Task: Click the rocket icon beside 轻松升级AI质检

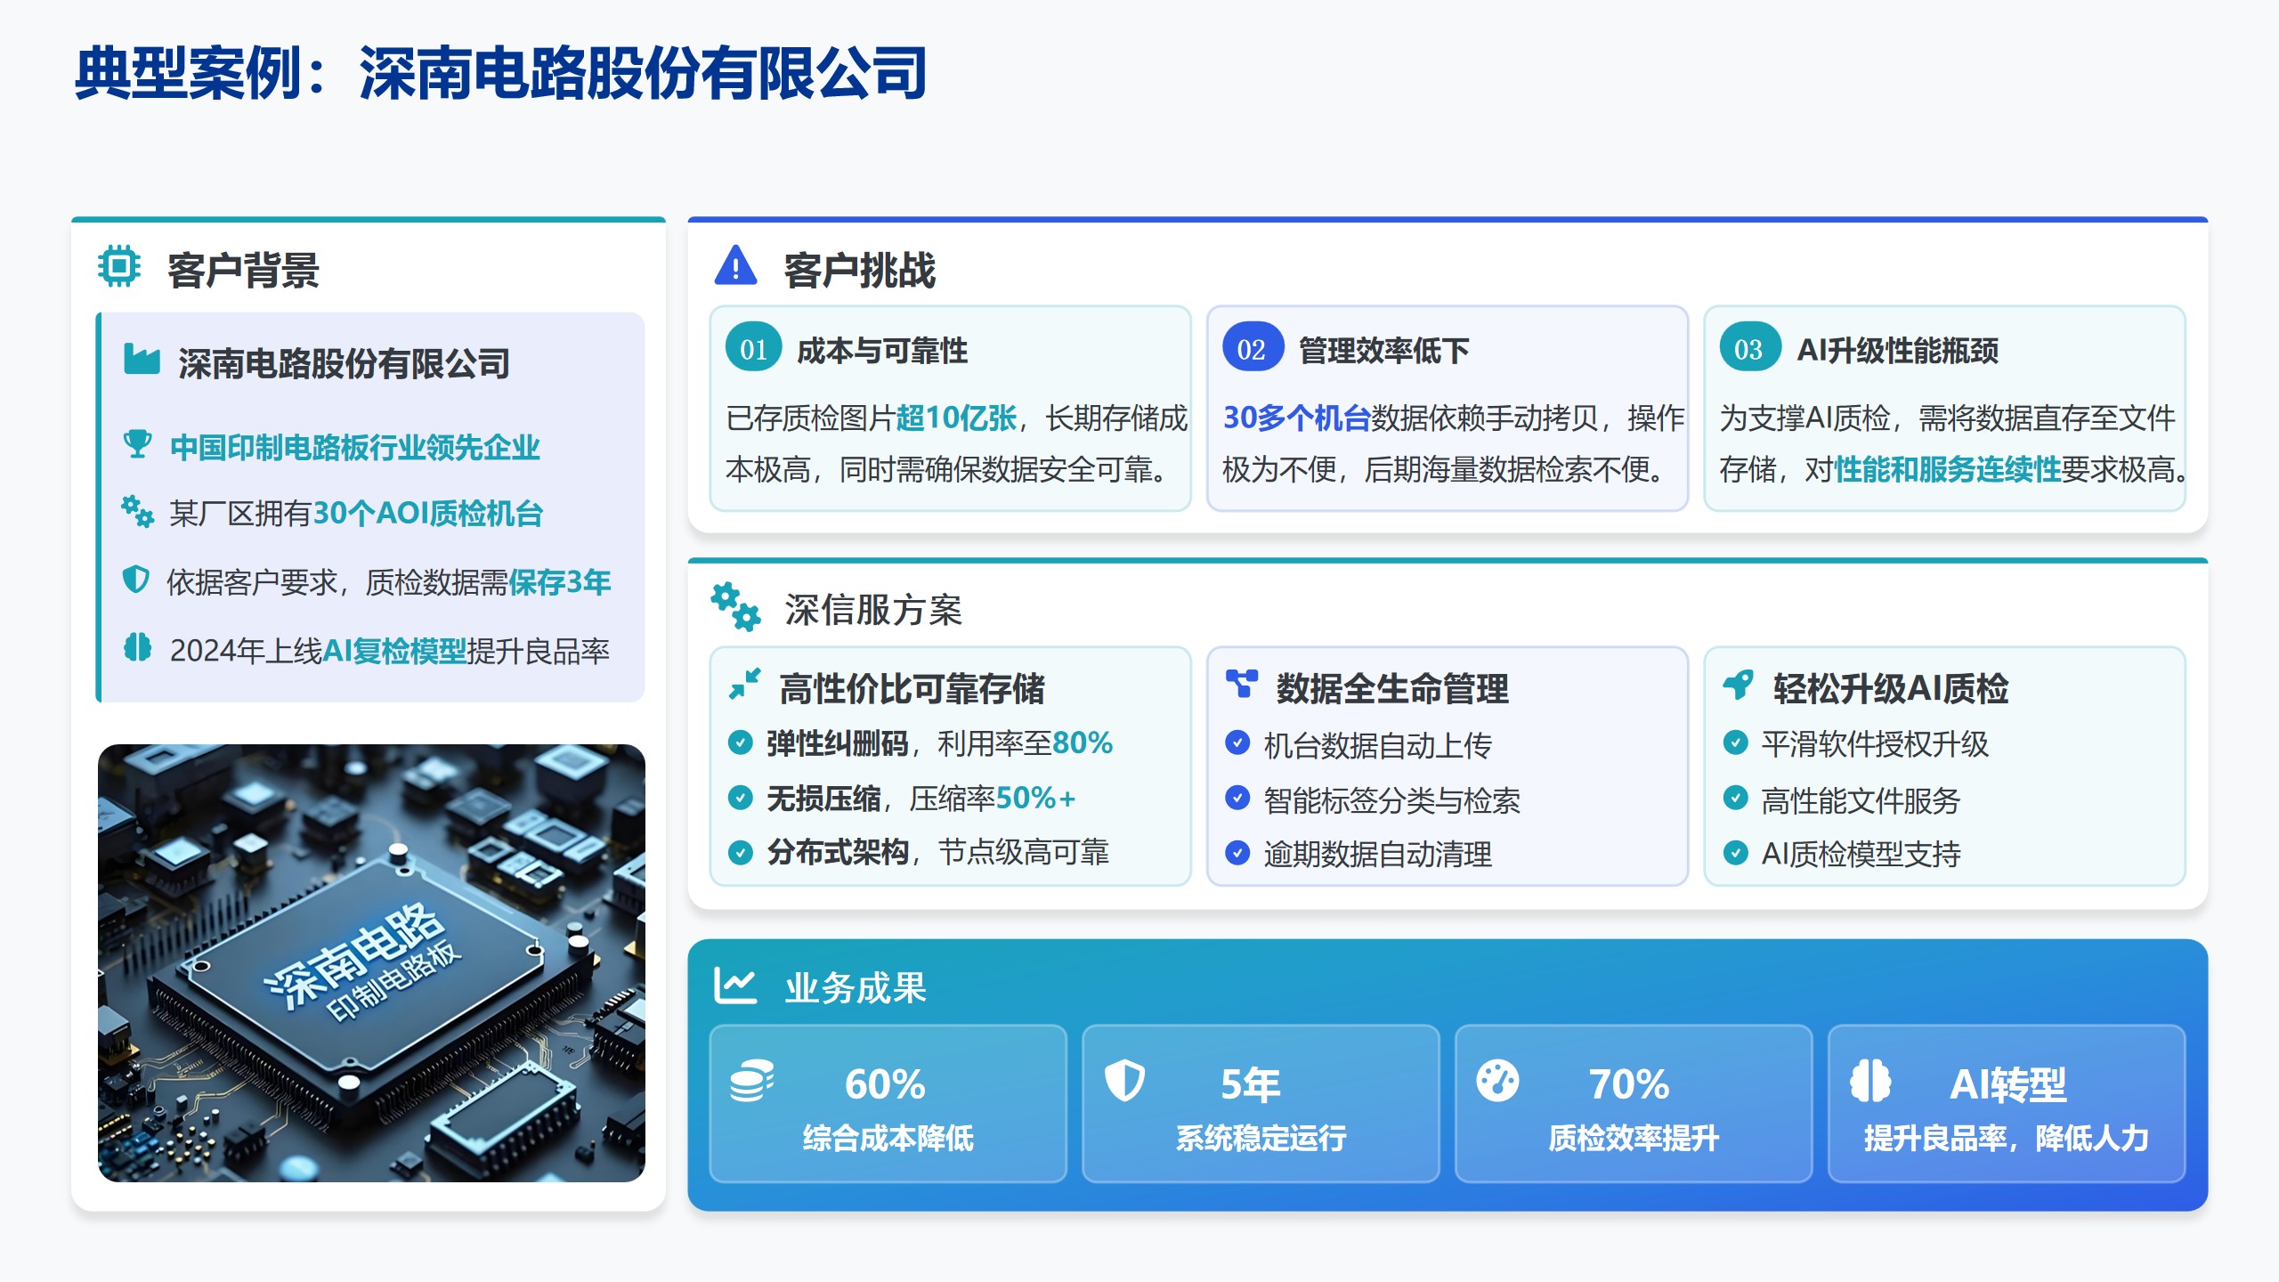Action: click(x=1738, y=685)
